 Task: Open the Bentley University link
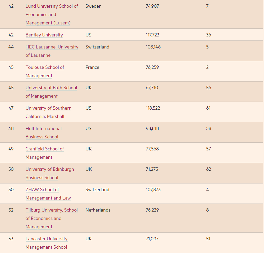click(x=44, y=35)
